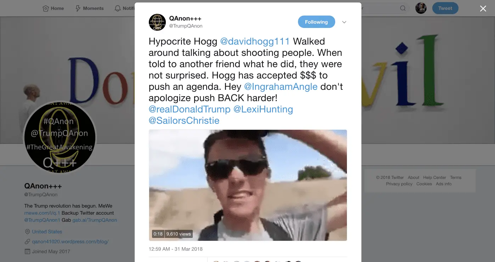Open the @davidhogg111 mention link
Image resolution: width=495 pixels, height=262 pixels.
[255, 41]
